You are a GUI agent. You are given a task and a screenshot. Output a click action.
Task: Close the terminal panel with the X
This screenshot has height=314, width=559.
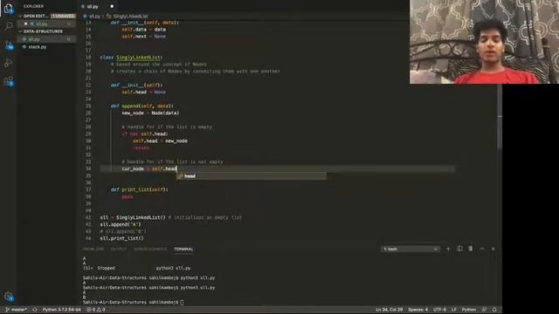tap(493, 249)
